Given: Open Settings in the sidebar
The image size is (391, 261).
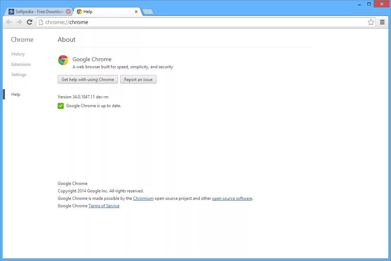Looking at the screenshot, I should pos(19,75).
